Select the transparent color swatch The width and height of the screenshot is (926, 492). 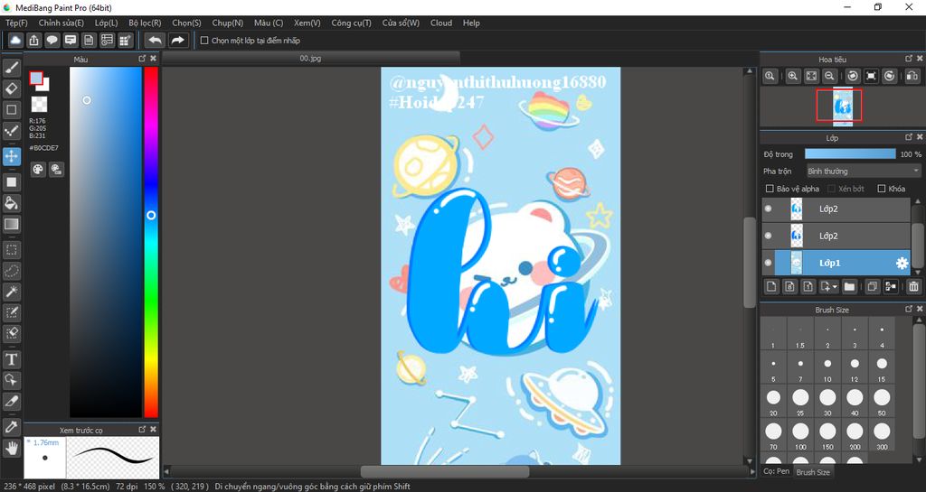[x=39, y=105]
